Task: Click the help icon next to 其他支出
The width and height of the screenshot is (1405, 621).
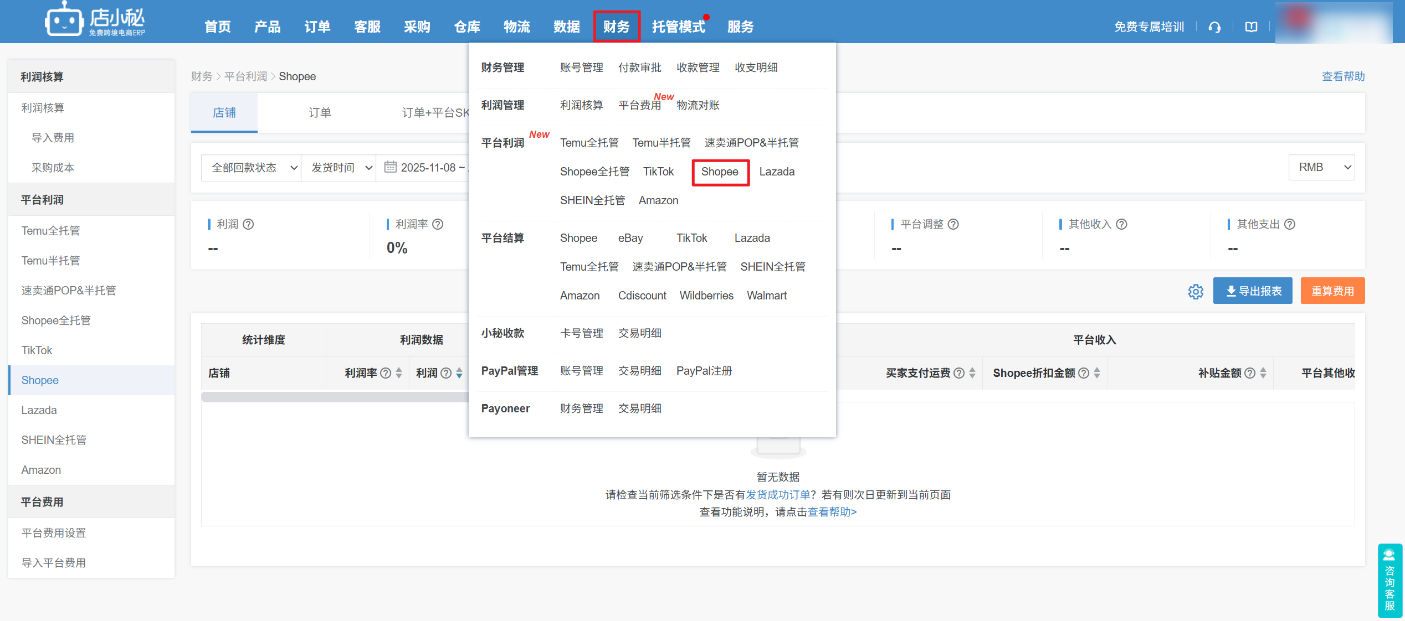Action: click(1290, 224)
